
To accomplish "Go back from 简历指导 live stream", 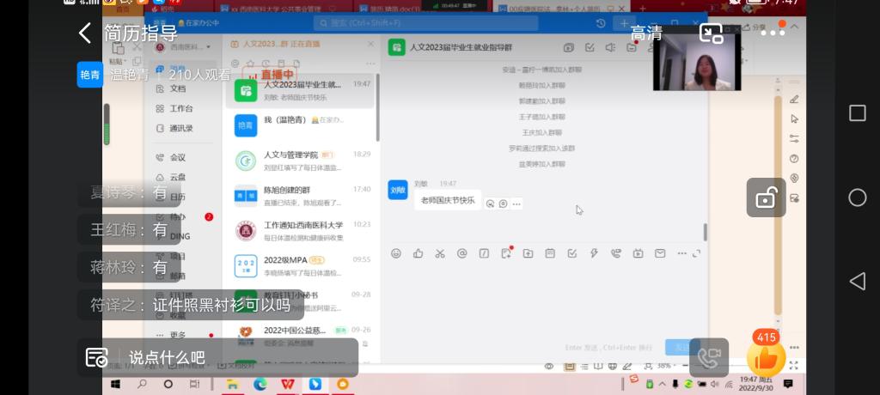I will coord(85,33).
